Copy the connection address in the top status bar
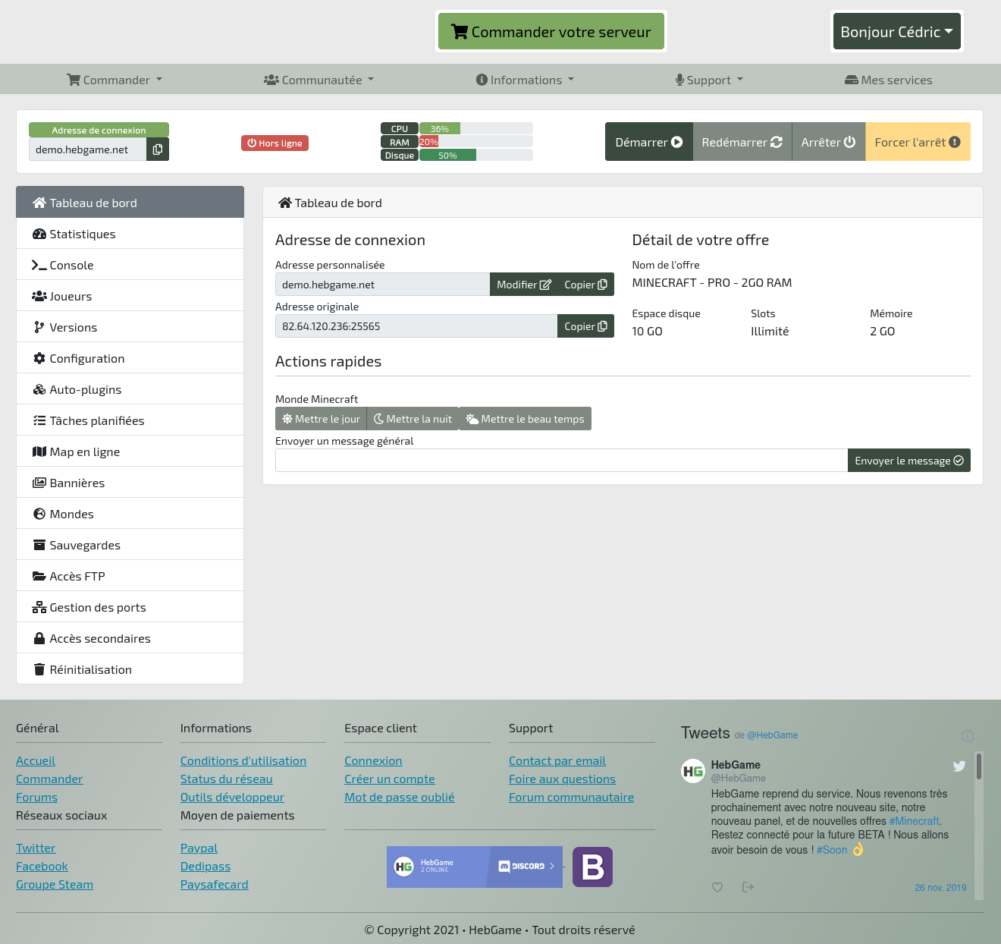The height and width of the screenshot is (944, 1001). [158, 149]
